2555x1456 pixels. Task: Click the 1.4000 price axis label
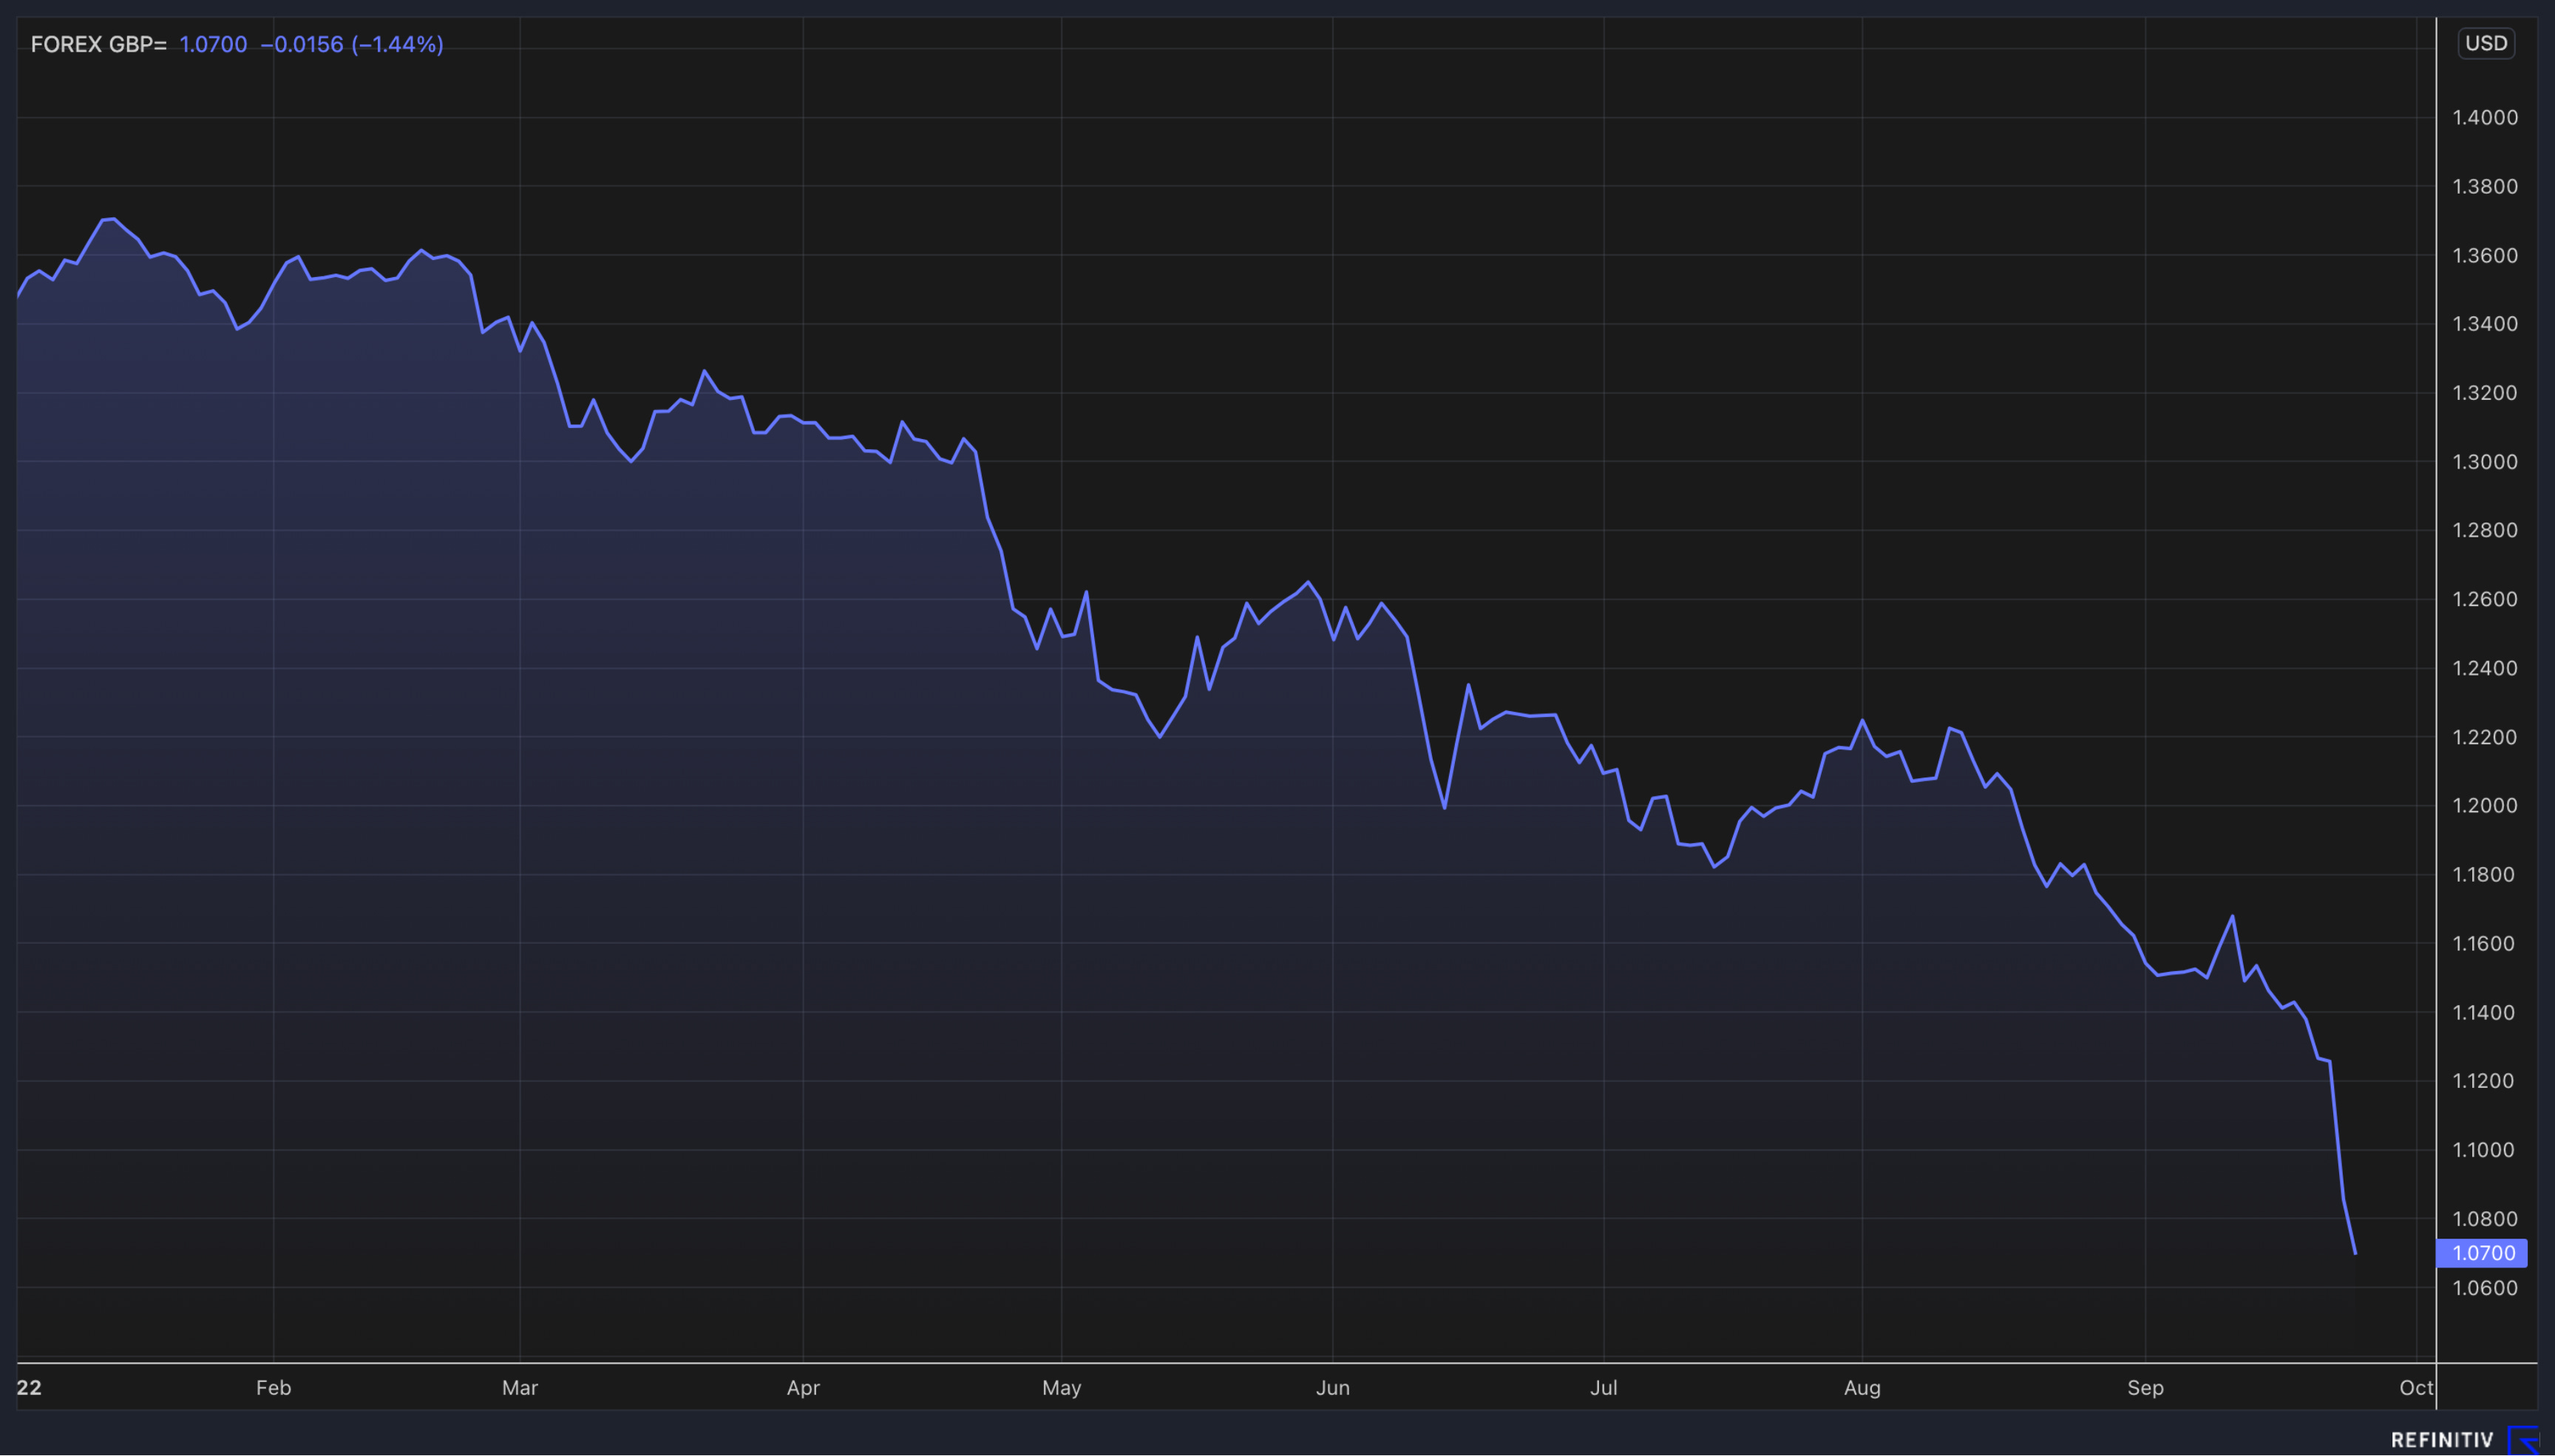tap(2484, 117)
